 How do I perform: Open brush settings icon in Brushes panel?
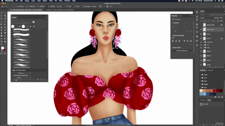coord(33,22)
